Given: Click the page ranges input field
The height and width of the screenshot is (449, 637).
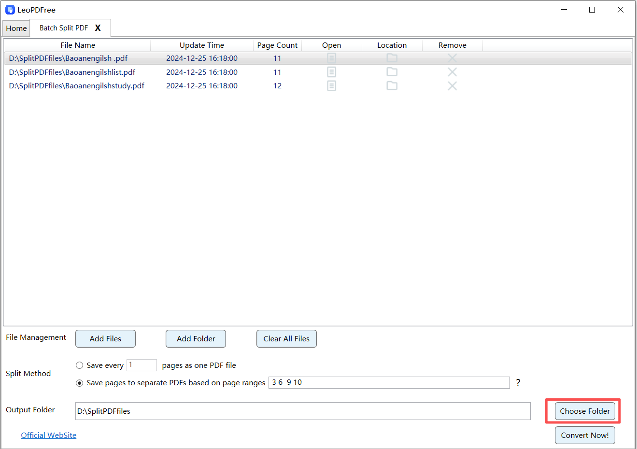Looking at the screenshot, I should [389, 383].
